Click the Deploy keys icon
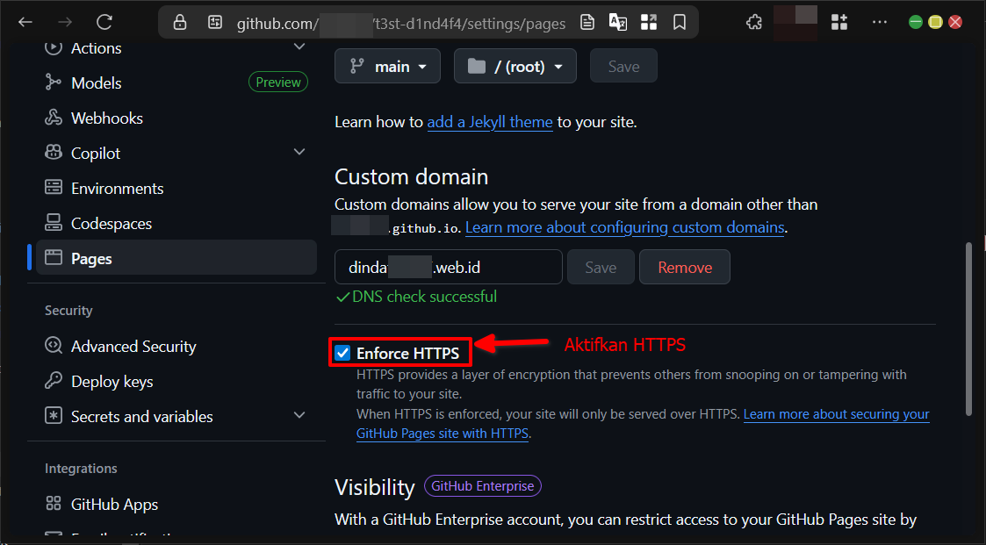The image size is (986, 545). click(x=53, y=381)
